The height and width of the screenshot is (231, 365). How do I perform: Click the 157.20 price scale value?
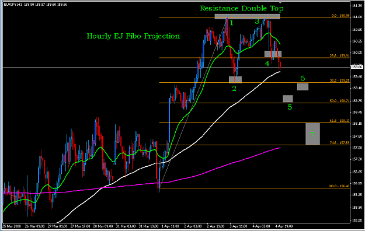[x=357, y=159]
